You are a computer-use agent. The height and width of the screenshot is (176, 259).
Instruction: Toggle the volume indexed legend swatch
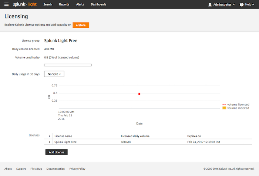224,108
